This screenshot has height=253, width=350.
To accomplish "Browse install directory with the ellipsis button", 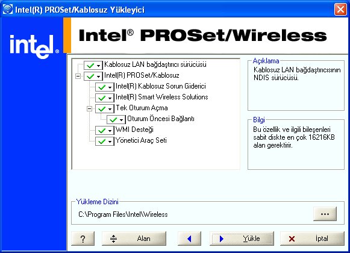I will tap(325, 214).
